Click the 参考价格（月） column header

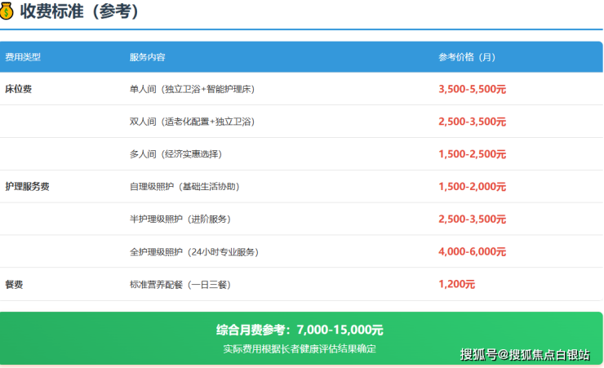(467, 57)
